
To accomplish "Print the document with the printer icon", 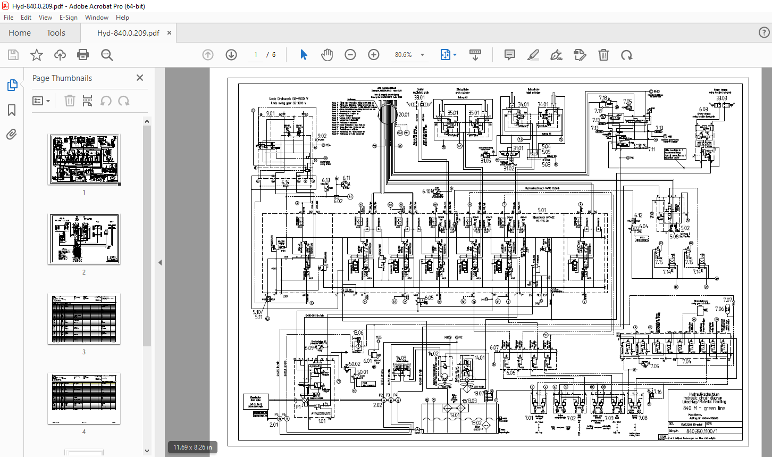I will point(83,55).
